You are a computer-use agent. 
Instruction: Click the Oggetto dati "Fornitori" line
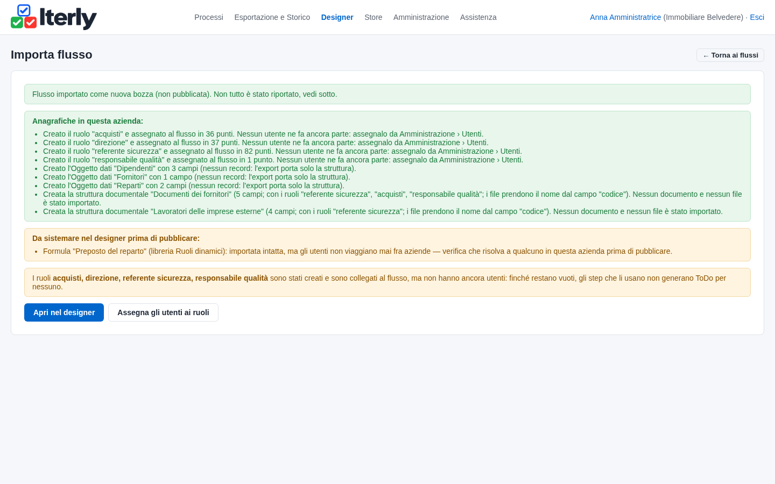pyautogui.click(x=196, y=177)
